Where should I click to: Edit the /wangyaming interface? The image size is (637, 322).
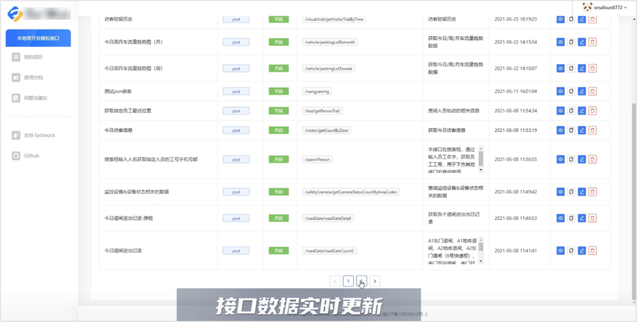(582, 91)
